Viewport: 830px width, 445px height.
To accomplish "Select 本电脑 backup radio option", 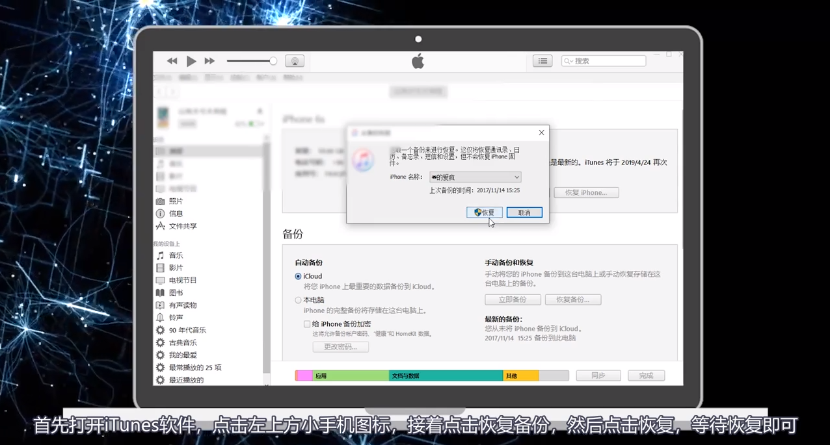I will 298,300.
